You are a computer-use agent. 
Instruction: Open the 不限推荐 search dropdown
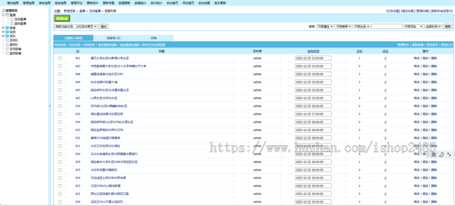pyautogui.click(x=344, y=26)
